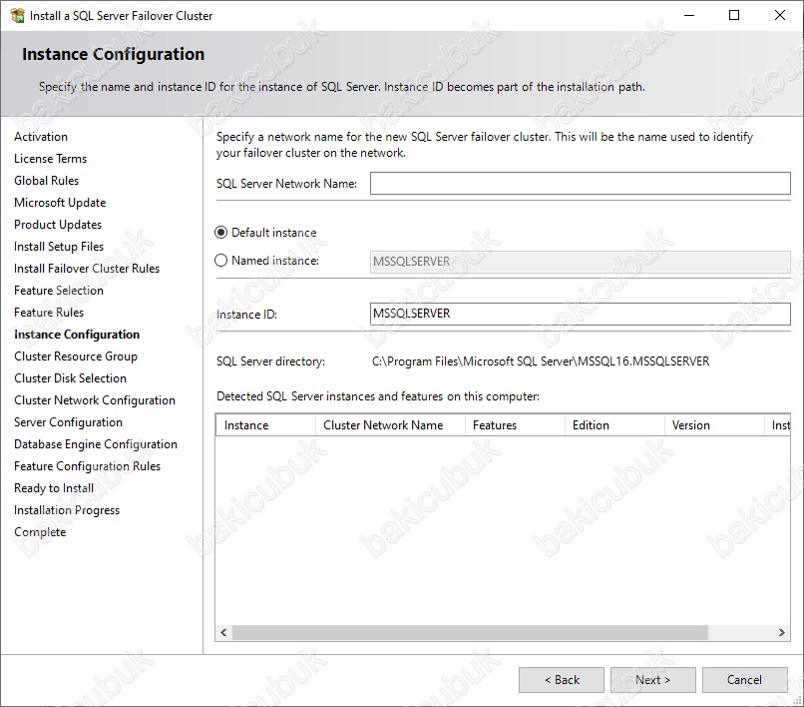Image resolution: width=804 pixels, height=707 pixels.
Task: Select the Install Failover Cluster Rules step
Action: click(x=87, y=269)
